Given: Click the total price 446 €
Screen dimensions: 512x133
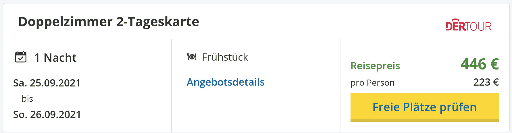Looking at the screenshot, I should pyautogui.click(x=480, y=64).
